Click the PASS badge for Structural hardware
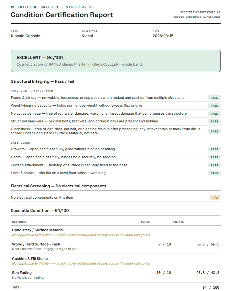Screen dimensions: 240x291 click(214, 121)
